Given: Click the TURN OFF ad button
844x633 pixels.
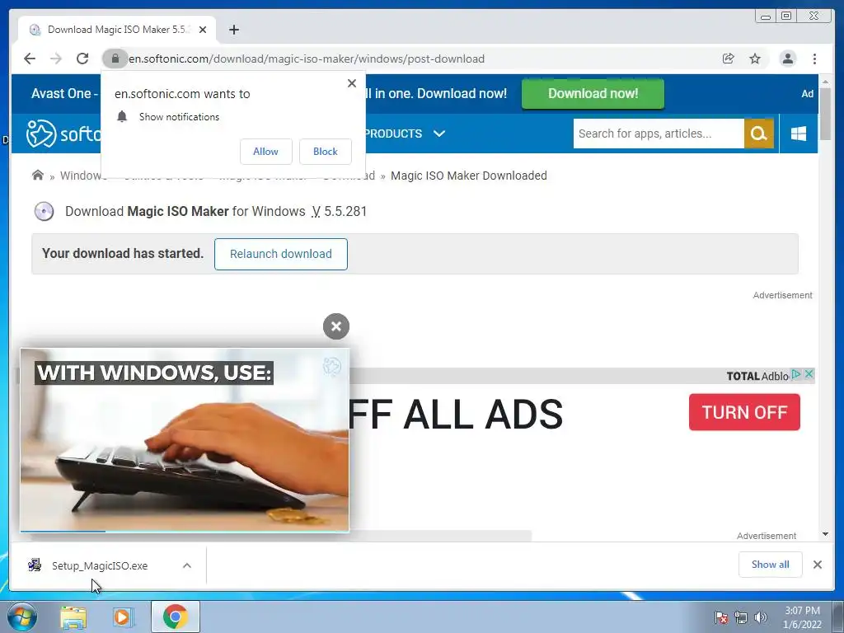Looking at the screenshot, I should coord(744,412).
